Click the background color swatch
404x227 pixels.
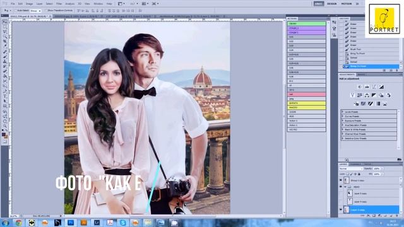pyautogui.click(x=6, y=137)
